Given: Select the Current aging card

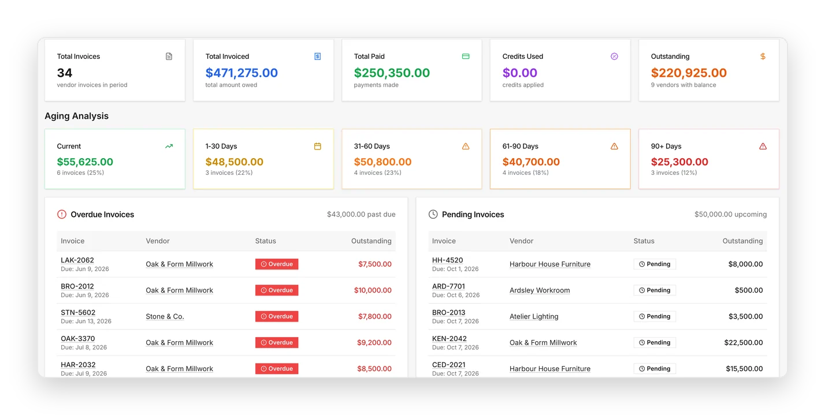Looking at the screenshot, I should tap(115, 159).
